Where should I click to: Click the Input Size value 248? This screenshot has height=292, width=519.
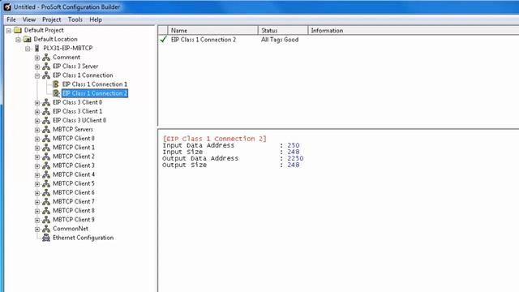point(294,152)
